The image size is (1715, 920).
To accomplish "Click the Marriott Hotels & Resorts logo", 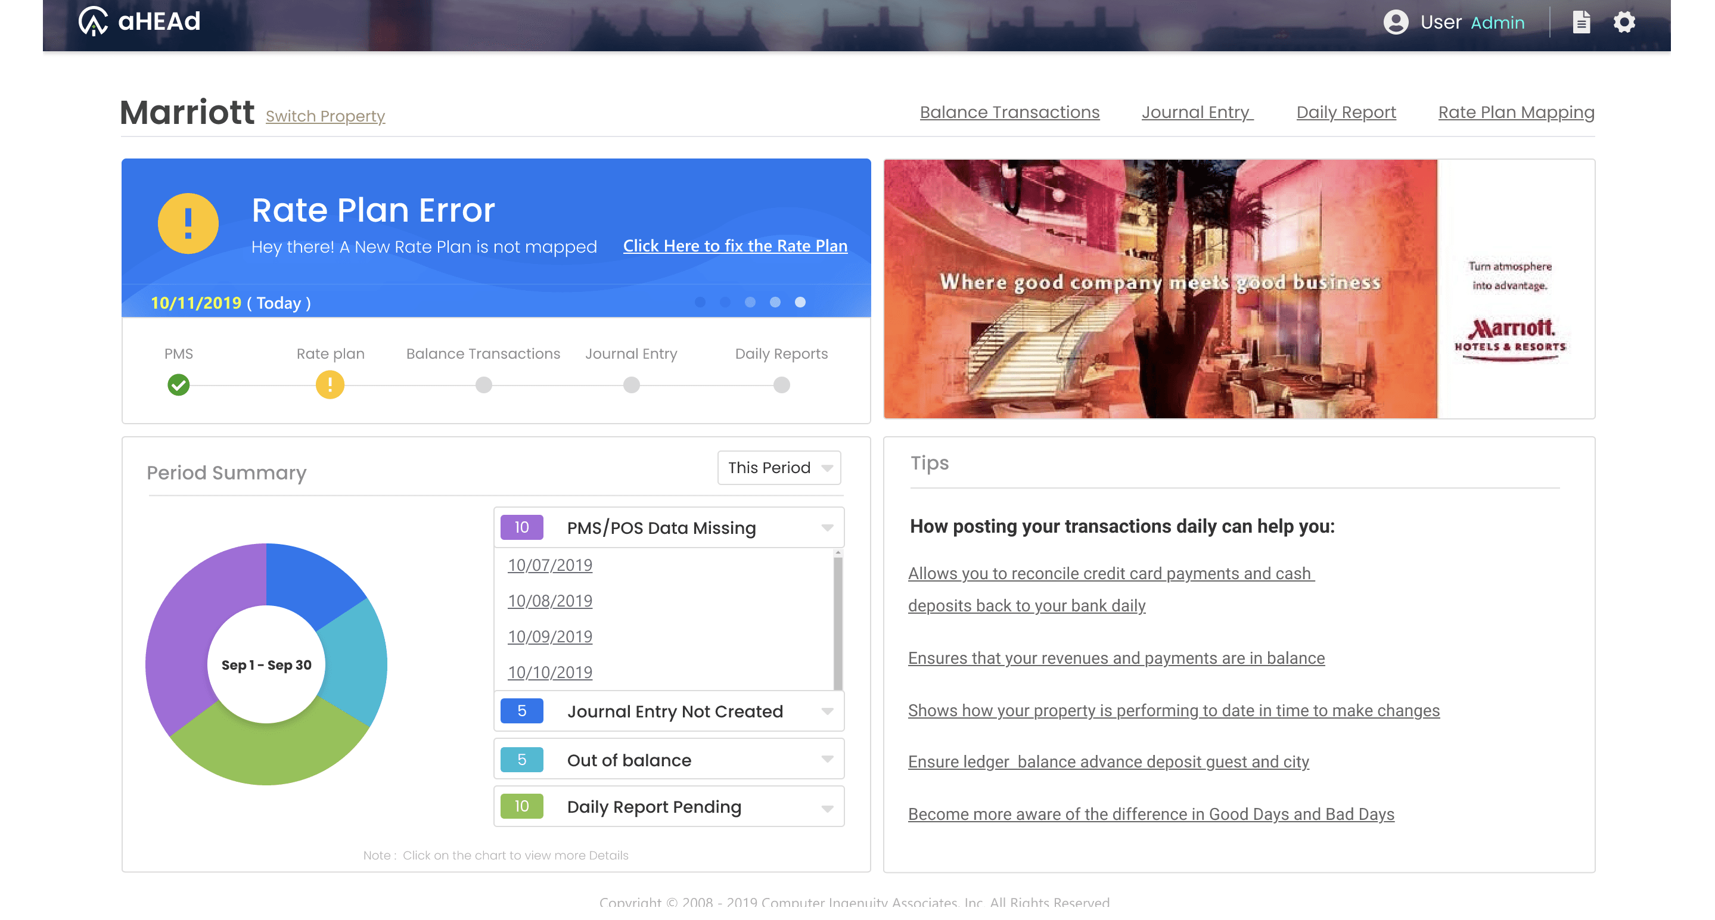I will [x=1510, y=339].
